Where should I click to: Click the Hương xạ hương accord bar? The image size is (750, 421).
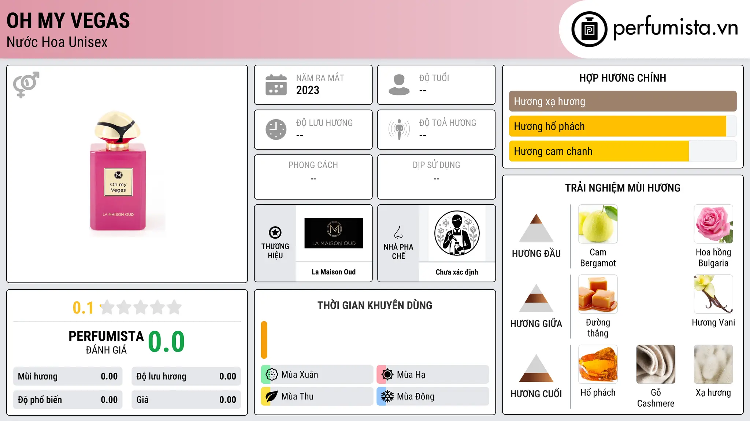coord(623,101)
